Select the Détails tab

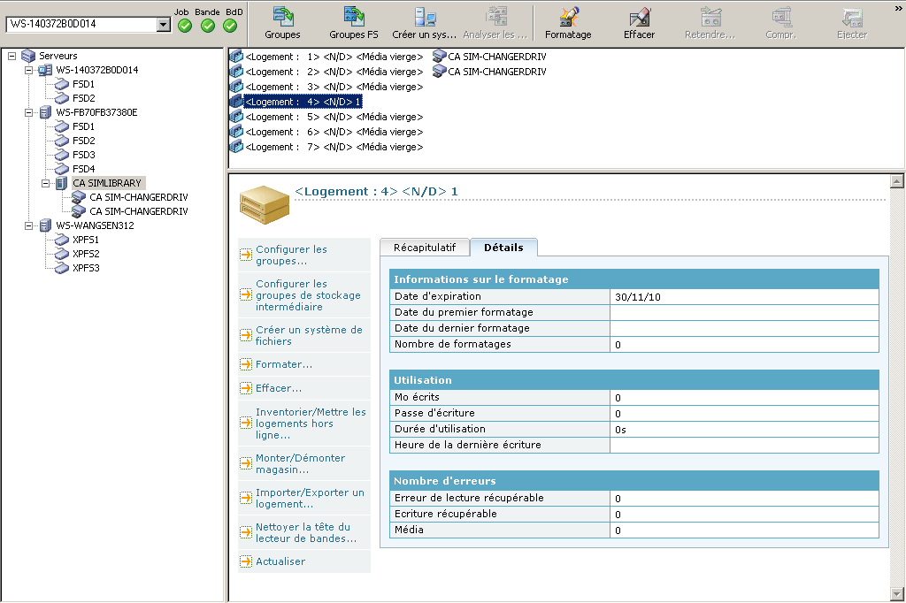tap(503, 248)
